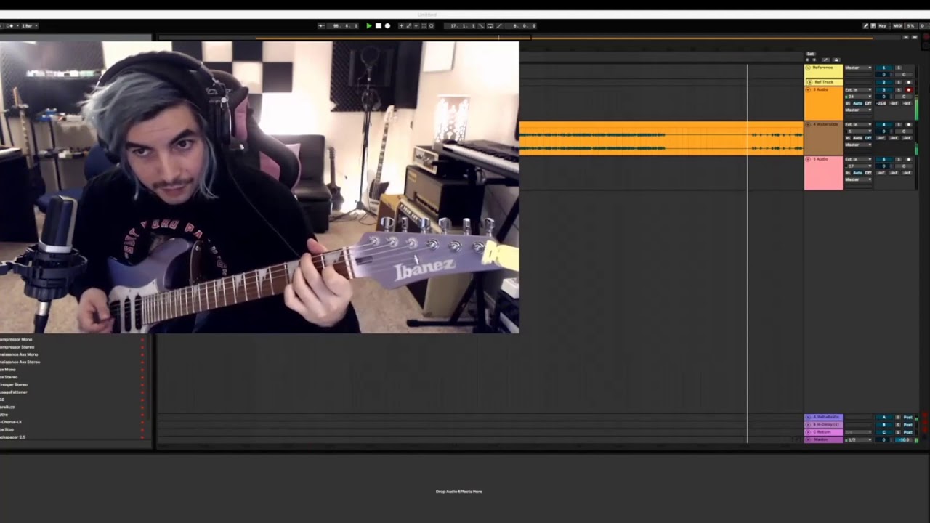Unfold the Reference group track
This screenshot has height=523, width=930.
pyautogui.click(x=808, y=68)
